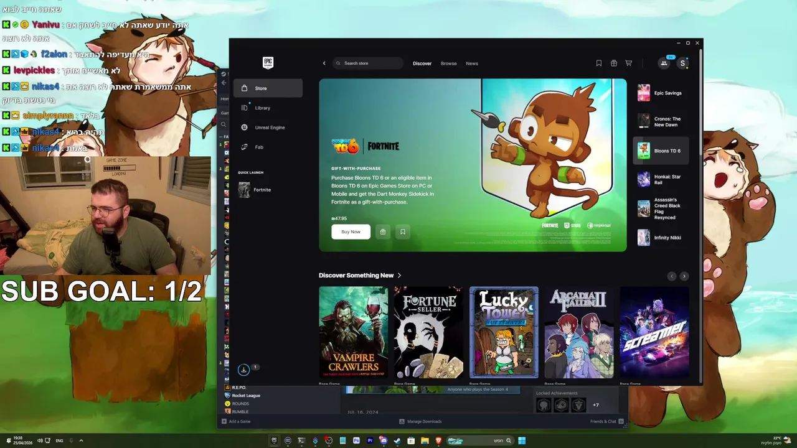This screenshot has height=448, width=797.
Task: Click next arrow of Discover carousel
Action: coord(684,276)
